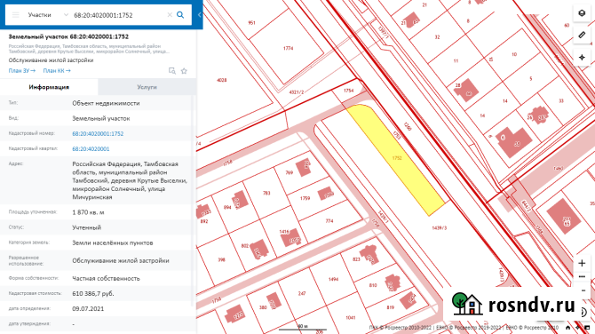Image resolution: width=595 pixels, height=334 pixels.
Task: Select the ruler measurement tool
Action: tap(582, 35)
